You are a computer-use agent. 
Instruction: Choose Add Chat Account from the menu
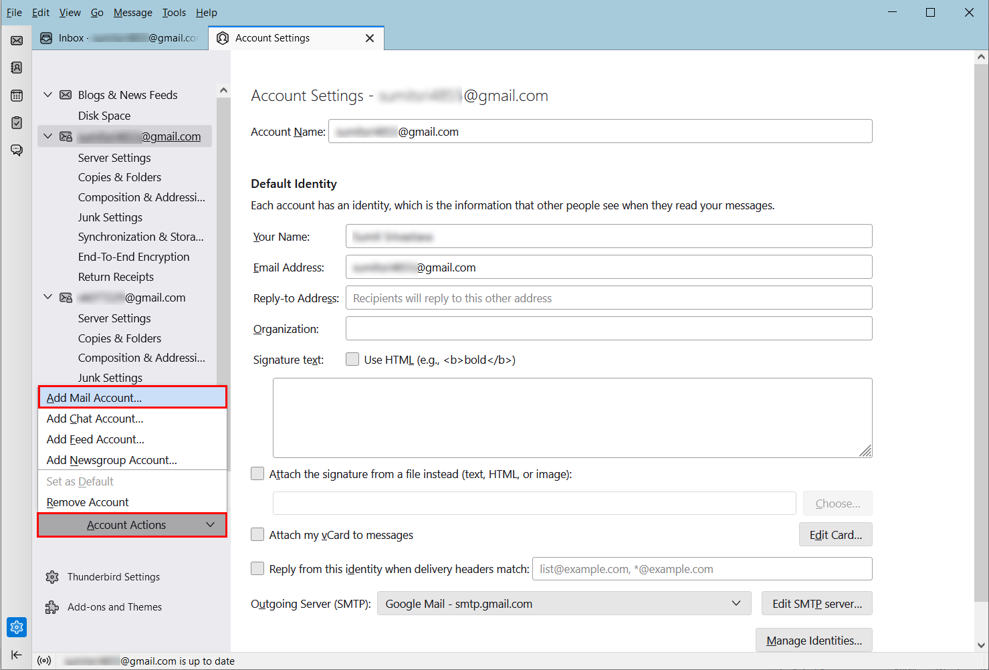click(x=132, y=419)
